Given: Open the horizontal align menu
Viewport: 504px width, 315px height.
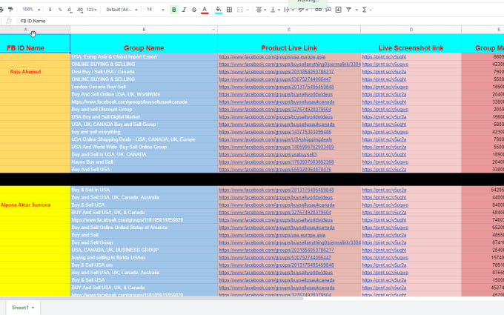Looking at the screenshot, I should pyautogui.click(x=261, y=10).
